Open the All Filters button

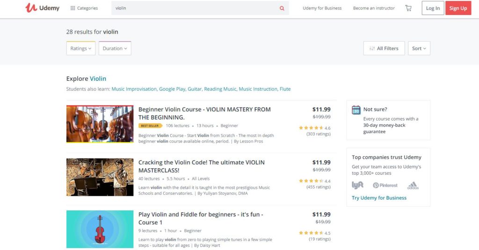point(384,48)
